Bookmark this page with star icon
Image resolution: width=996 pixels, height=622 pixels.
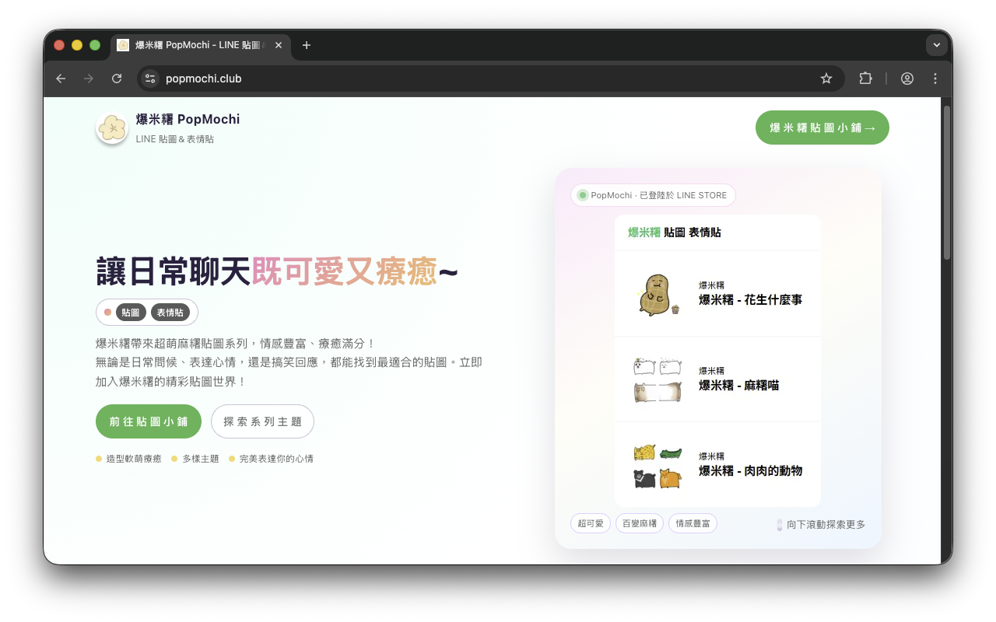click(x=826, y=79)
